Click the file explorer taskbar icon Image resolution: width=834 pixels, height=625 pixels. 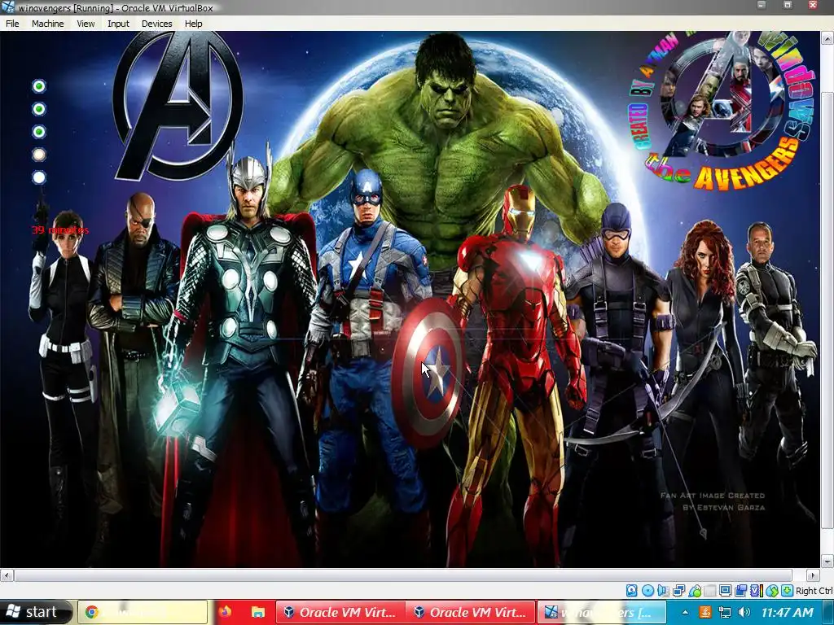(258, 612)
